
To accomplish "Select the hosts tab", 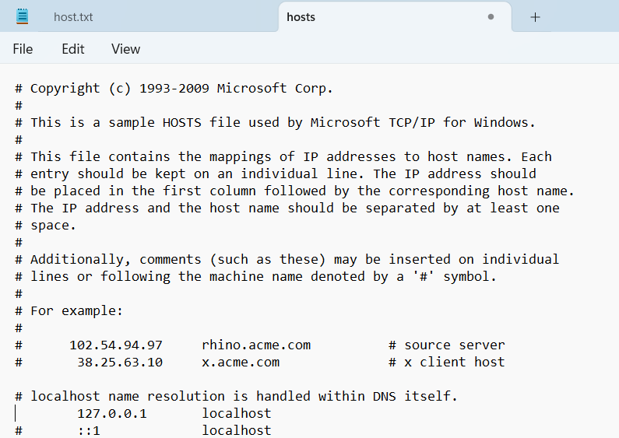I will click(x=301, y=17).
